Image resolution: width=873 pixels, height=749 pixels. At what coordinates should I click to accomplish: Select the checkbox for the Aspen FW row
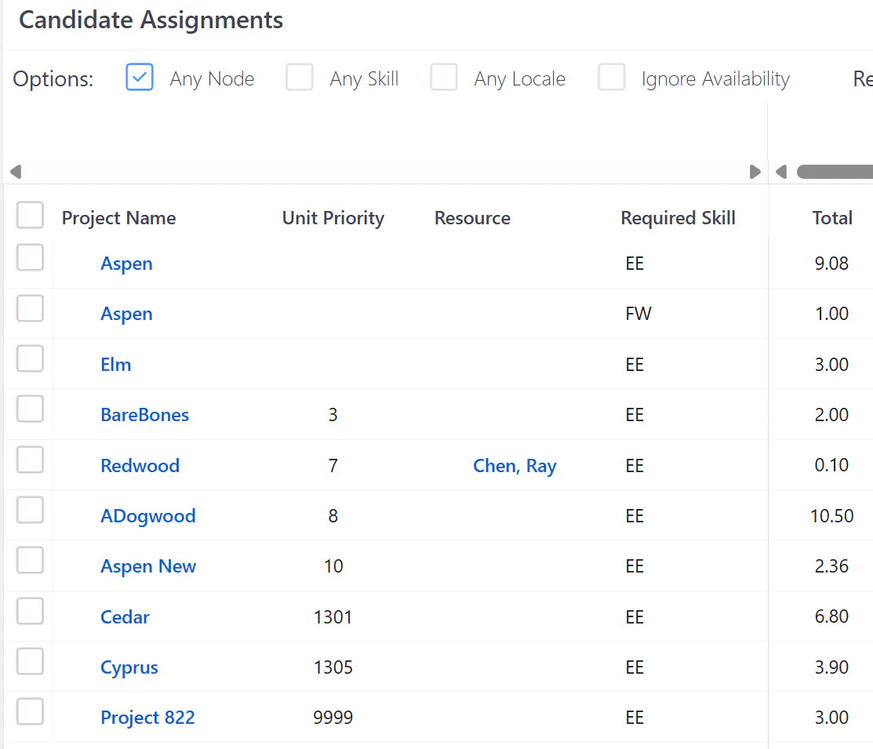click(x=30, y=308)
